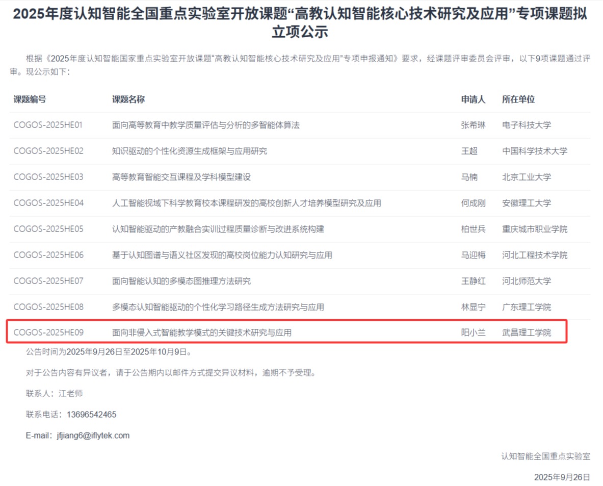Select applicant 王静红 of 河北师范大学
Viewport: 603px width, 486px height.
pyautogui.click(x=473, y=281)
